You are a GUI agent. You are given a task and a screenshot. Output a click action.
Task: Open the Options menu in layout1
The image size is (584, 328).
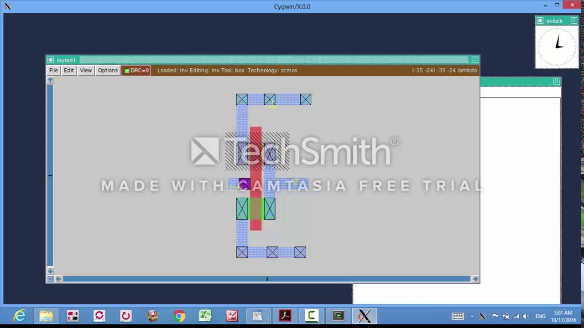[x=108, y=70]
